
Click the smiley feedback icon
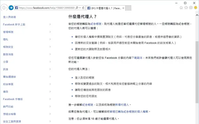(x=196, y=8)
